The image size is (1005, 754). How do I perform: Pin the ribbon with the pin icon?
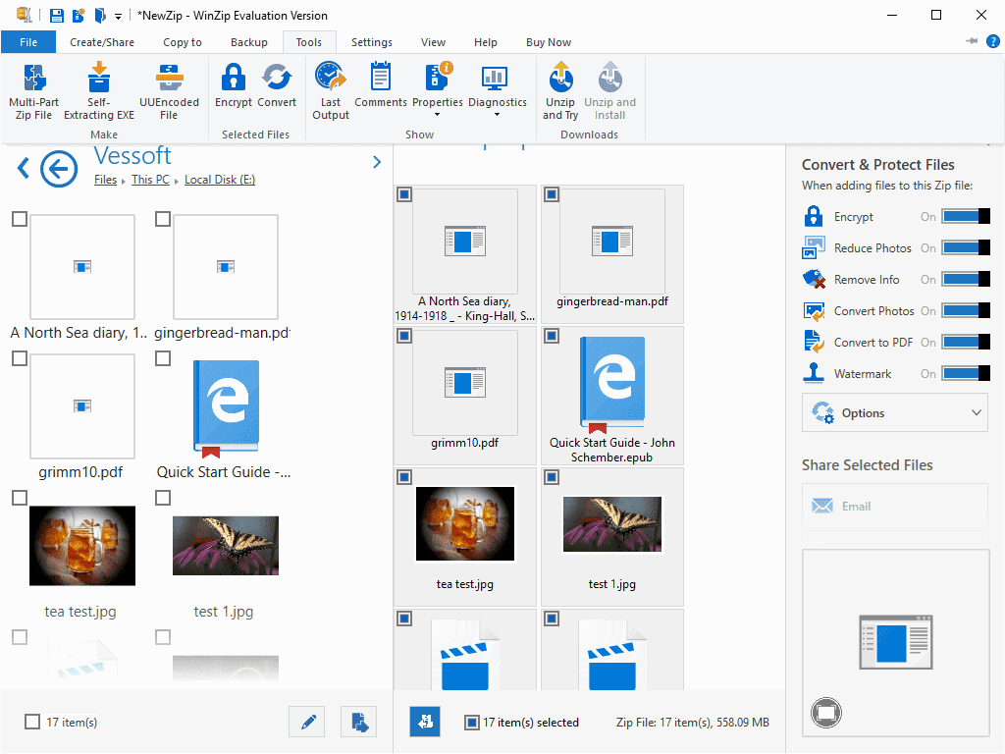(972, 41)
